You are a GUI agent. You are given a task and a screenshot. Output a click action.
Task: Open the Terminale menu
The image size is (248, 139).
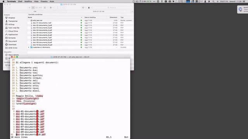coord(11,2)
